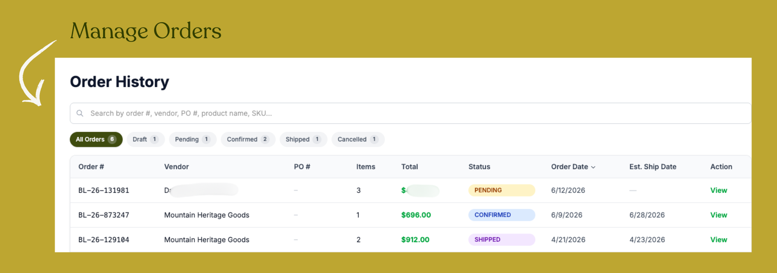The image size is (777, 273).
Task: Select order number BL-26-131981
Action: tap(104, 190)
